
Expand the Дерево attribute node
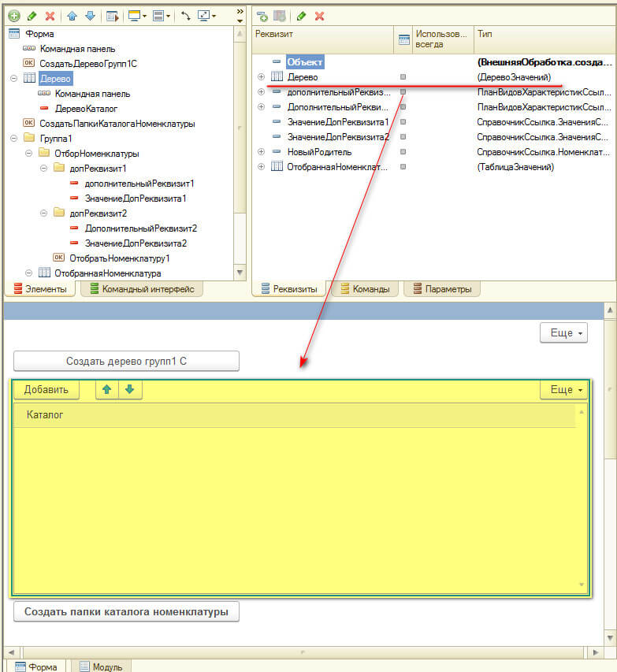pos(261,77)
